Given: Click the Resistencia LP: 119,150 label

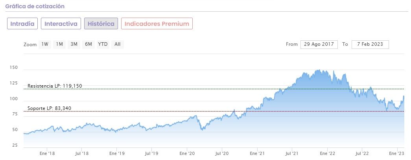Looking at the screenshot, I should point(55,86).
